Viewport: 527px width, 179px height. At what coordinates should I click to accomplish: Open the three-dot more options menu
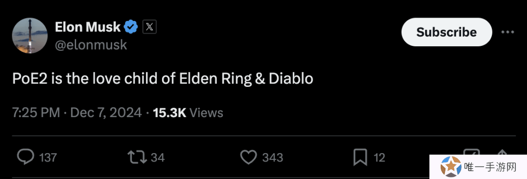[507, 32]
